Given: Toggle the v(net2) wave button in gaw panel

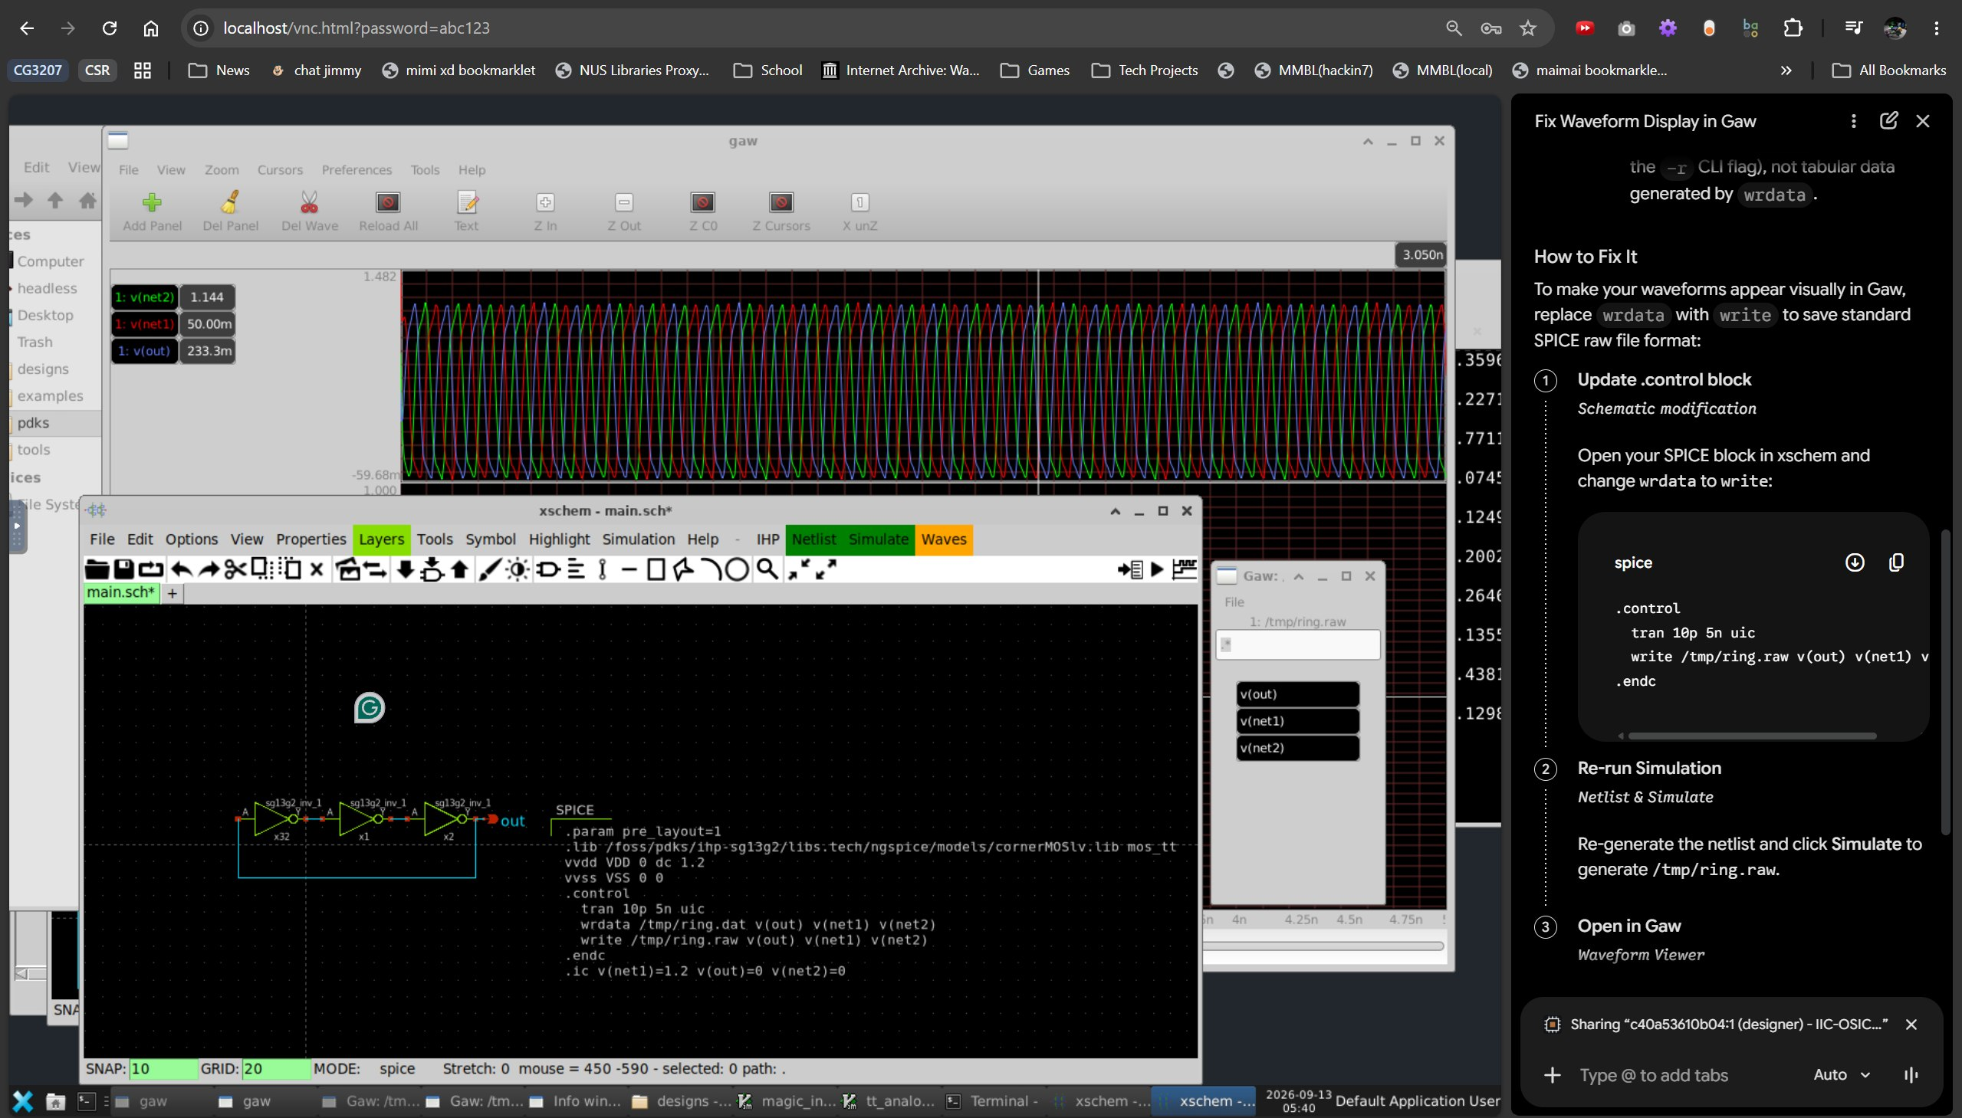Looking at the screenshot, I should coord(144,297).
